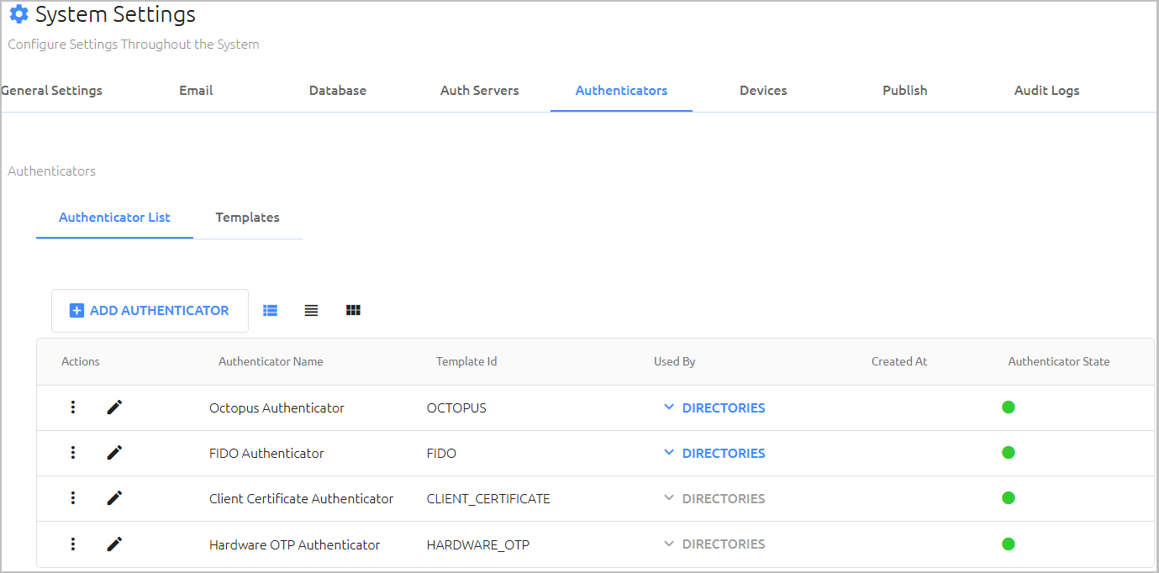The width and height of the screenshot is (1159, 573).
Task: Expand Directories for Client Certificate Authenticator
Action: click(714, 498)
